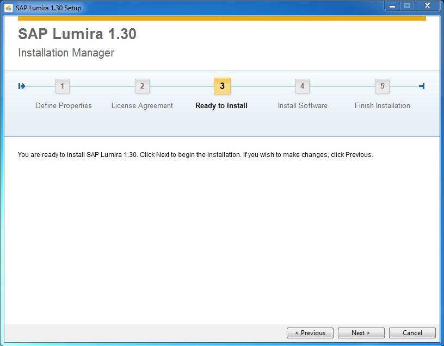Click the Define Properties step label
444x346 pixels.
64,106
